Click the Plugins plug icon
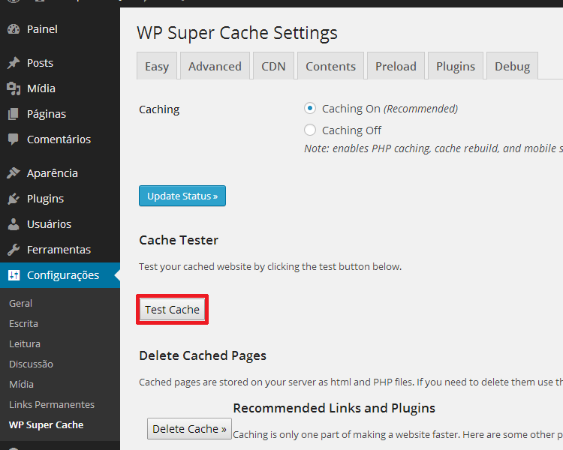The image size is (563, 450). click(14, 199)
